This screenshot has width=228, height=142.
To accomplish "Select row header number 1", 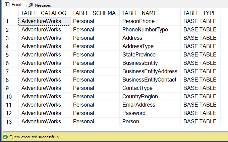I will (x=11, y=21).
